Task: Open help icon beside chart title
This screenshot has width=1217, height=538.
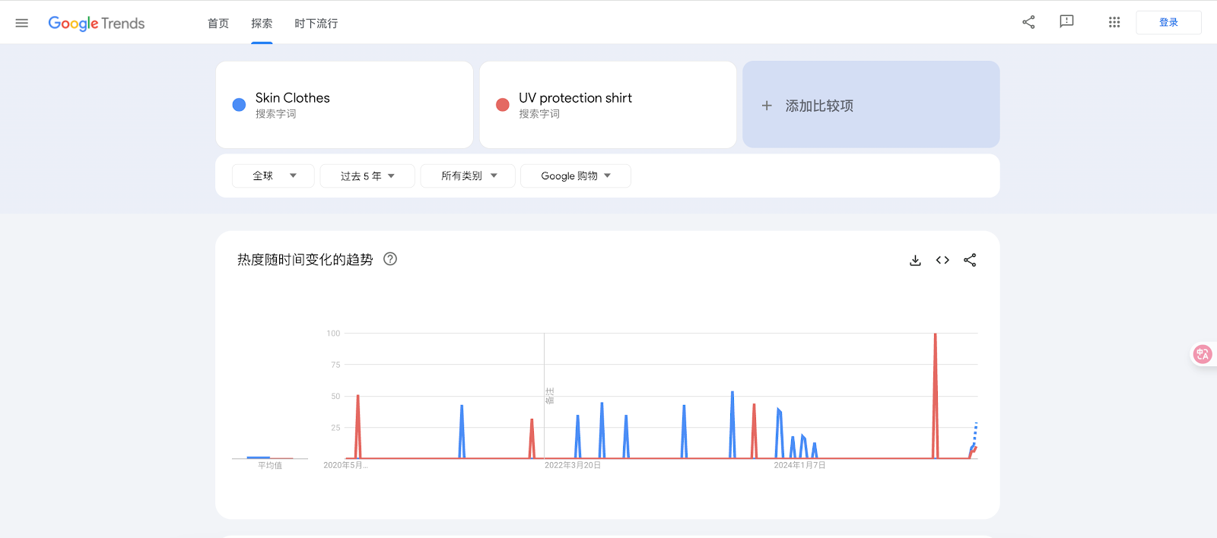Action: click(x=390, y=259)
